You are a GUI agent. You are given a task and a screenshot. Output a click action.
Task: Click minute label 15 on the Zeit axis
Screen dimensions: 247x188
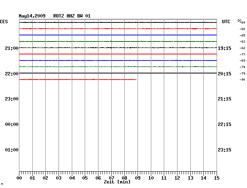pos(217,178)
